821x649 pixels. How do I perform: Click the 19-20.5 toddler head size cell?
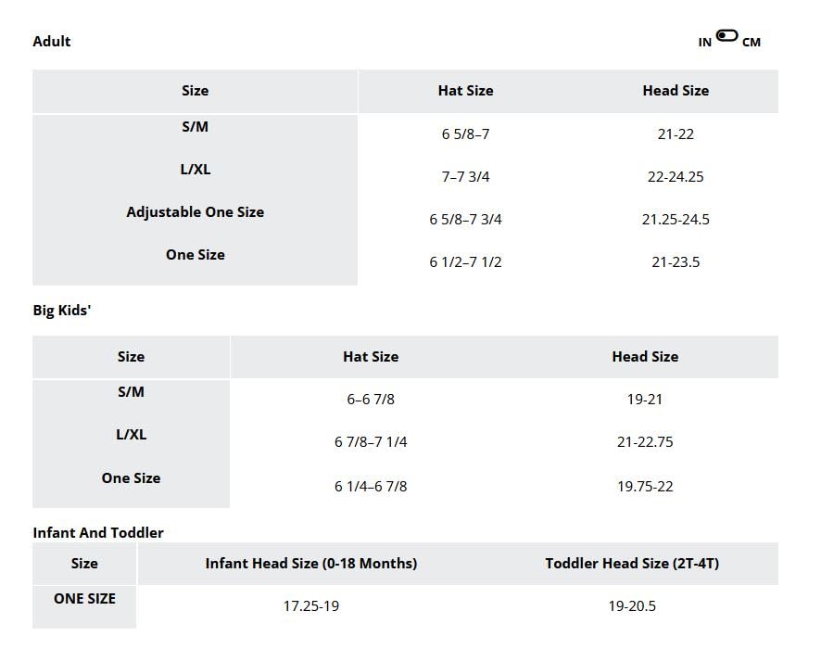click(632, 606)
